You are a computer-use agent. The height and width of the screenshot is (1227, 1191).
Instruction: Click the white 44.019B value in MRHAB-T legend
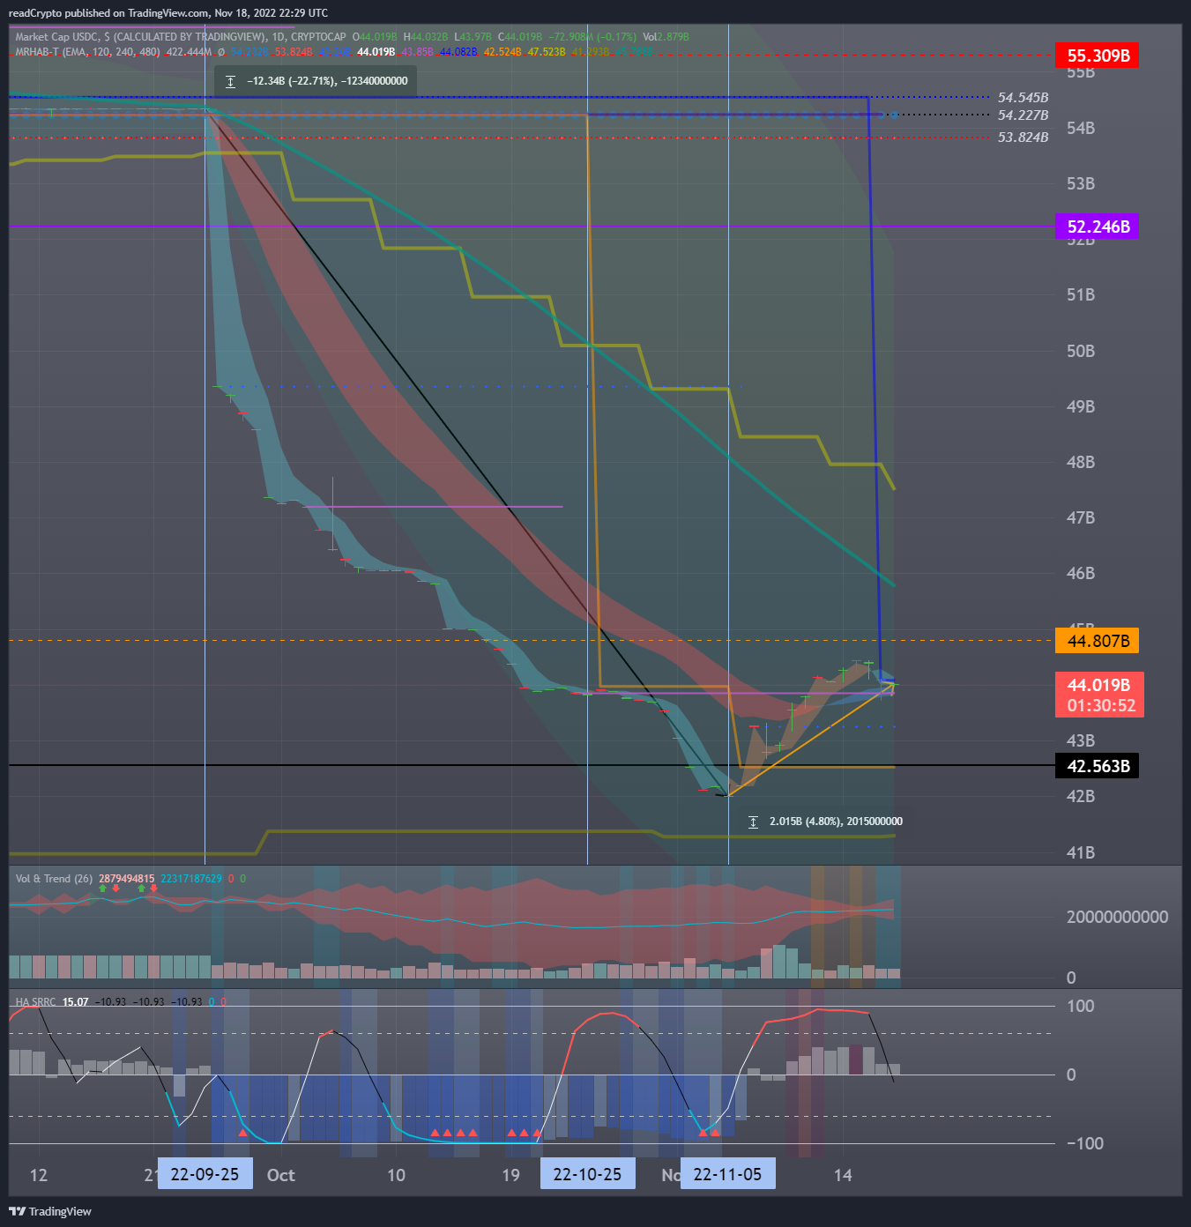376,52
